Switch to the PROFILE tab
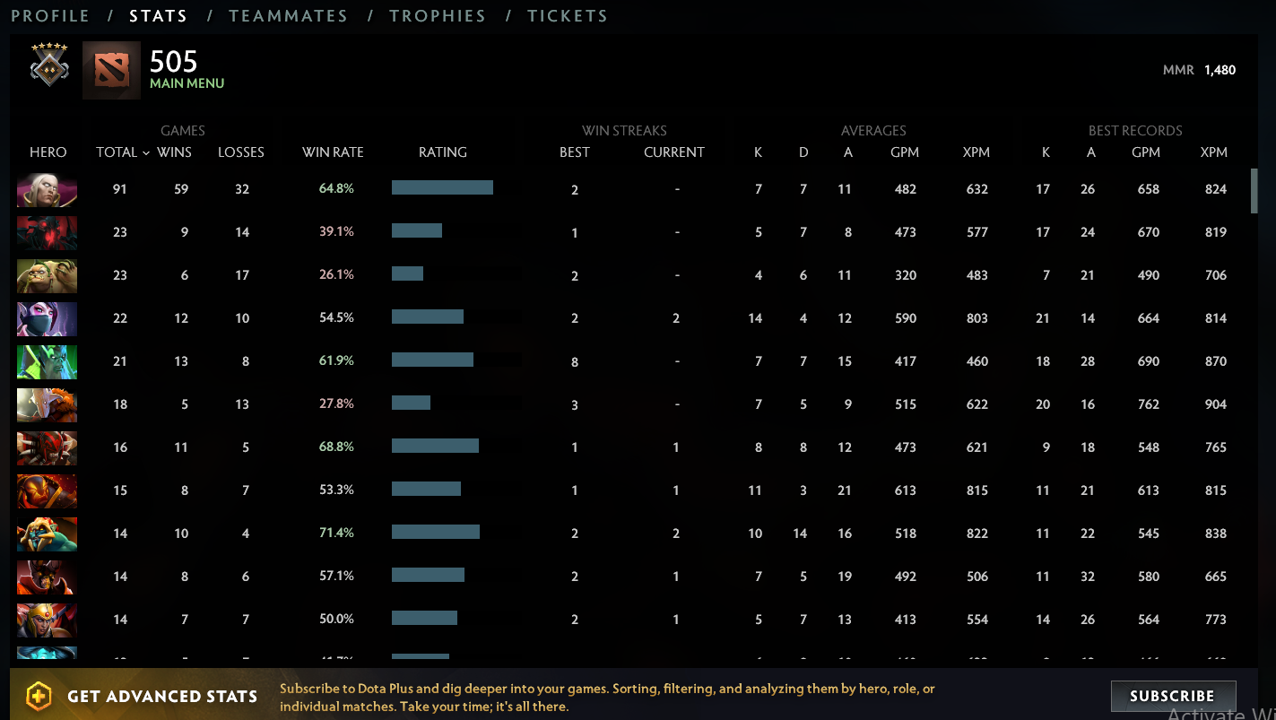This screenshot has height=720, width=1276. [50, 15]
